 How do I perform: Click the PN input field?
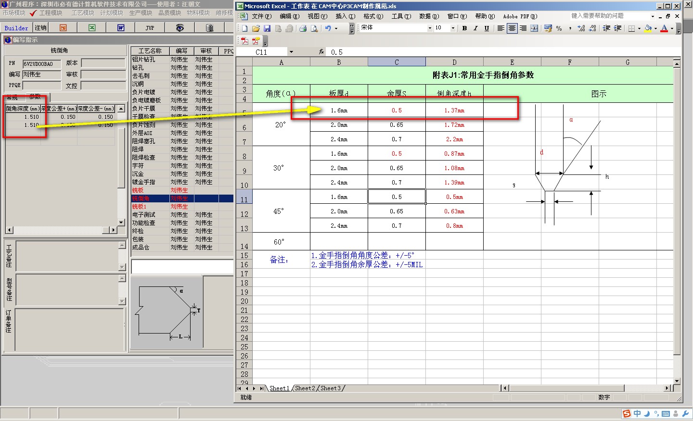42,63
